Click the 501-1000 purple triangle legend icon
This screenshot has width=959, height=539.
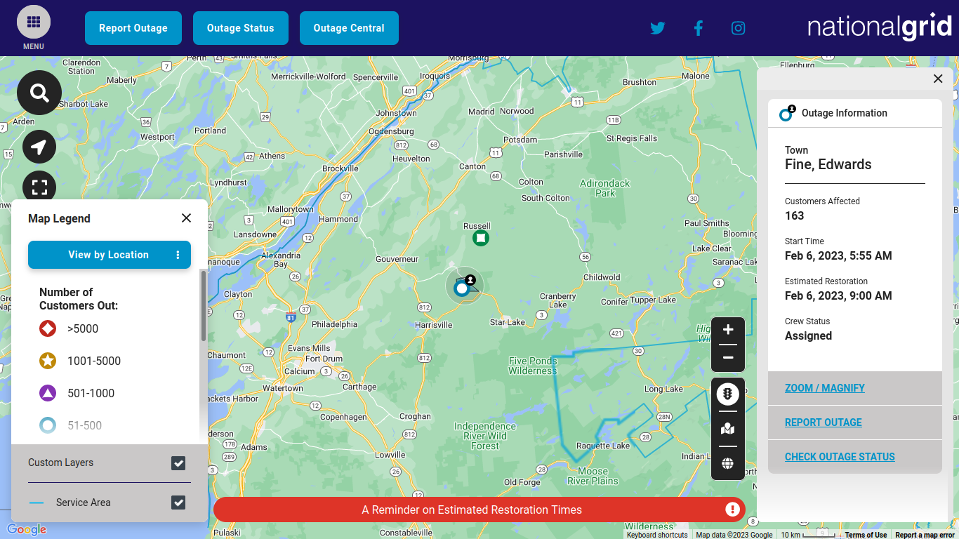click(x=48, y=393)
